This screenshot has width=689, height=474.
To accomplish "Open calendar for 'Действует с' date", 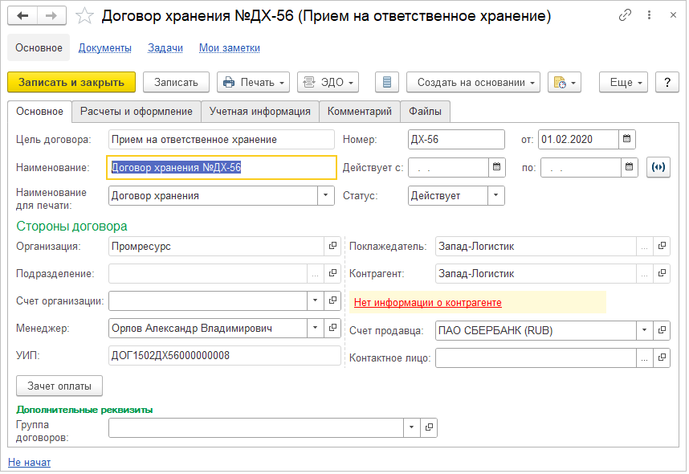I will [x=497, y=167].
